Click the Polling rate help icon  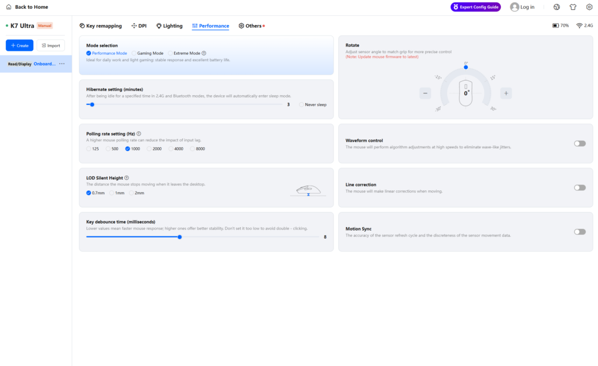tap(138, 134)
